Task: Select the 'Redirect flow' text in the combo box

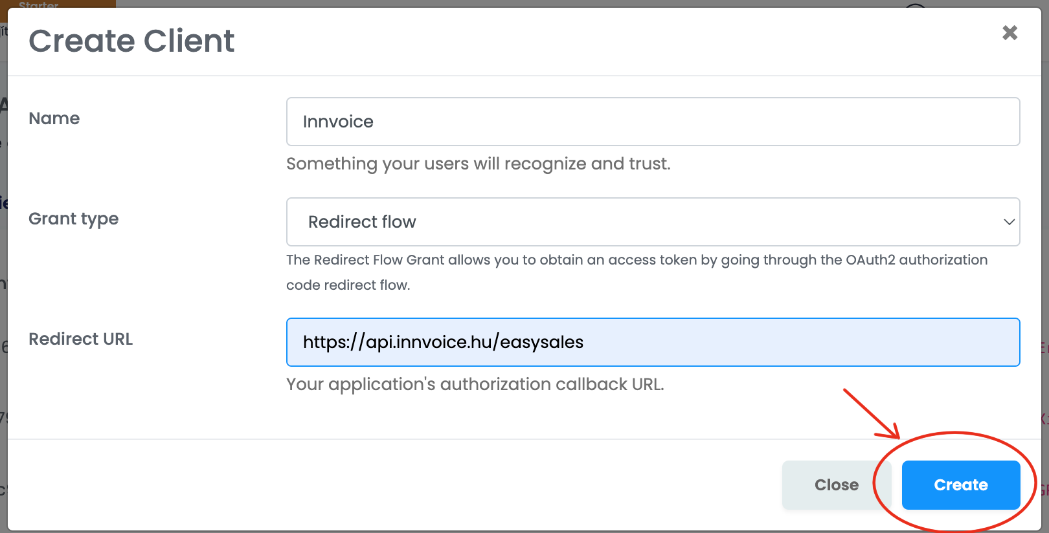Action: coord(362,222)
